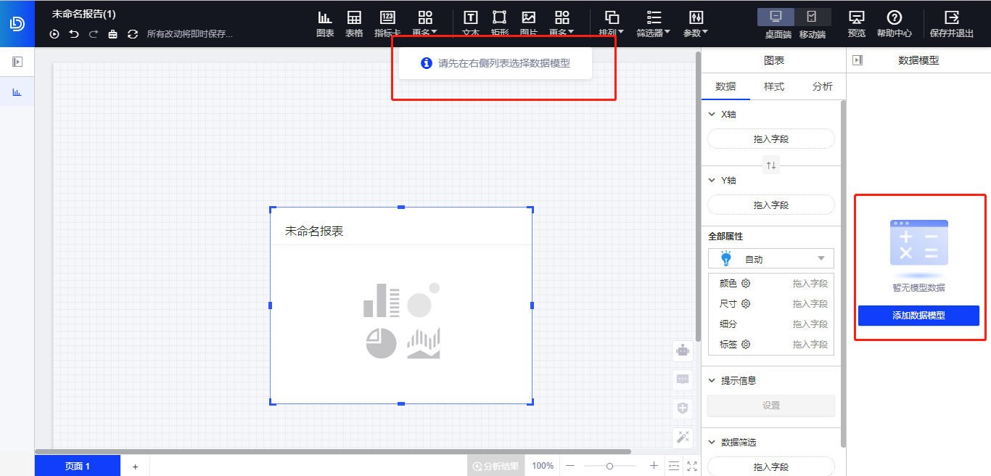Open the 分析 analysis tab

pos(823,86)
